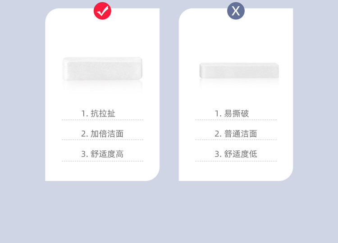Click number 3 in the right card

click(218, 154)
